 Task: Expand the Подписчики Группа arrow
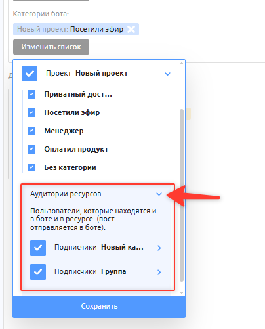(x=159, y=272)
